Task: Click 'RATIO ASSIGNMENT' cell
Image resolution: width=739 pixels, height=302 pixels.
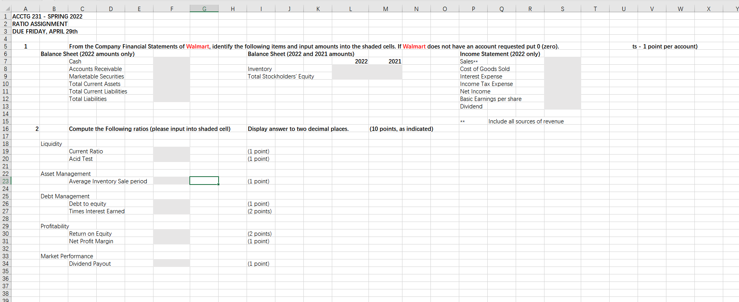Action: coord(40,24)
